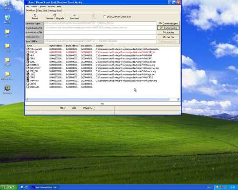Uncheck the ANDROID partition checkbox
238x190 pixels.
(x=28, y=81)
